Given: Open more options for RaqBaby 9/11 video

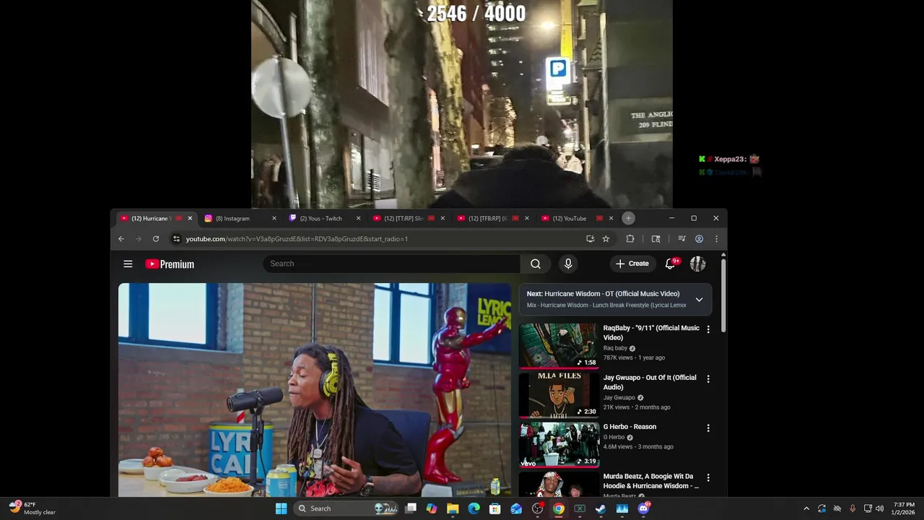Looking at the screenshot, I should click(708, 329).
